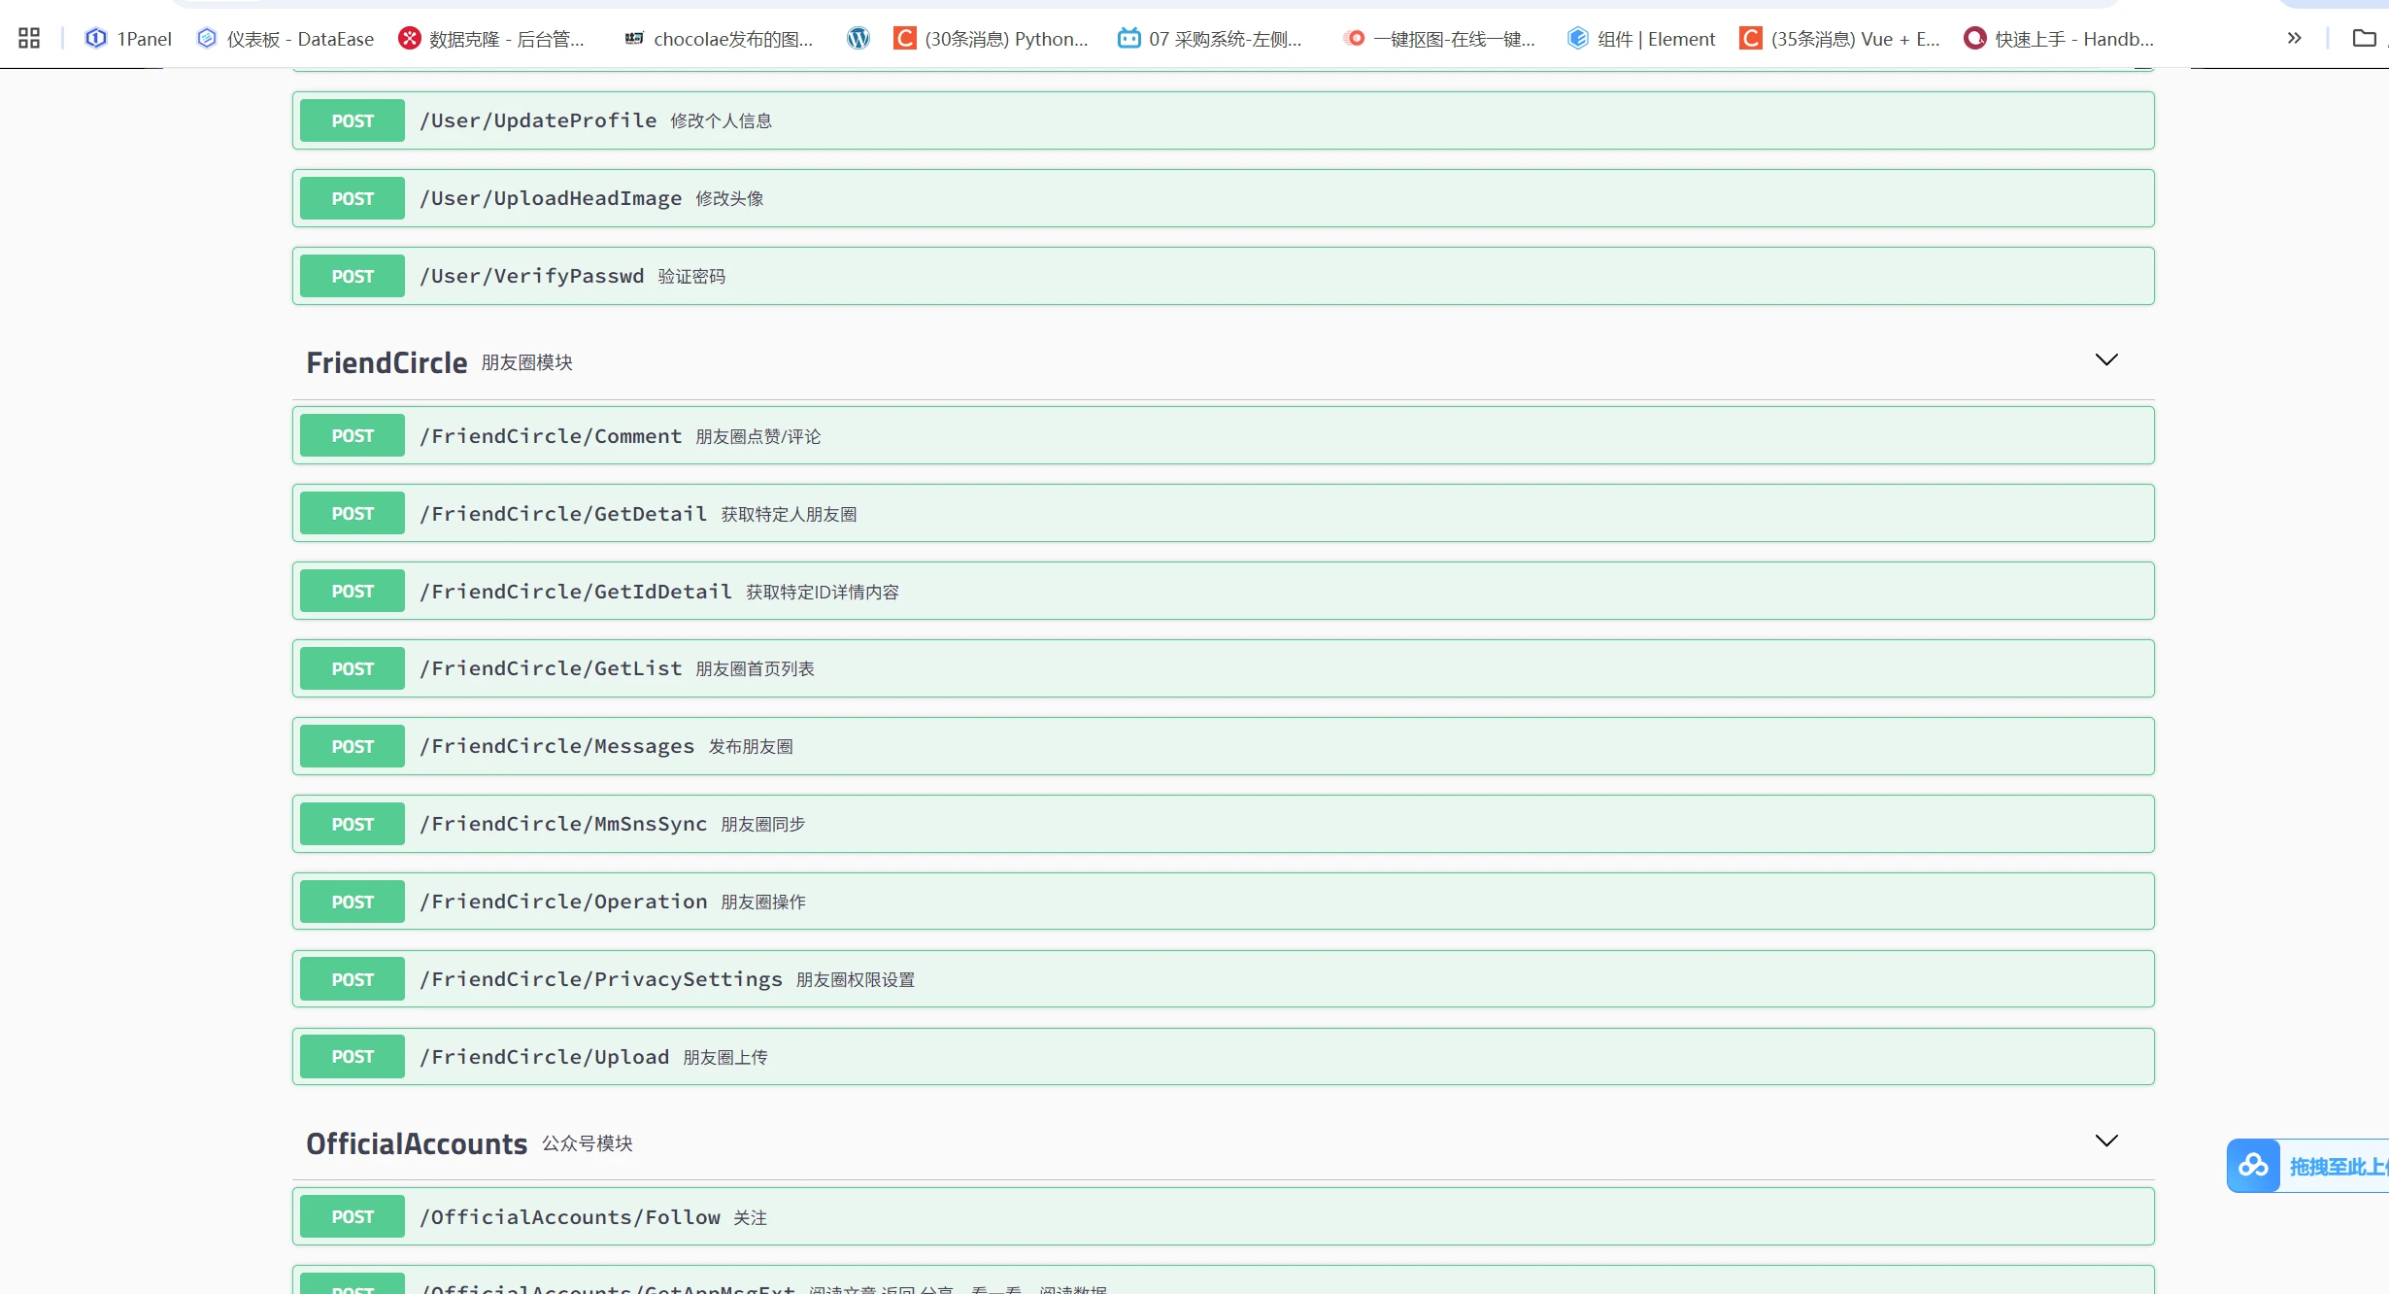The height and width of the screenshot is (1294, 2389).
Task: Click the FriendCircle section heading
Action: pos(387,362)
